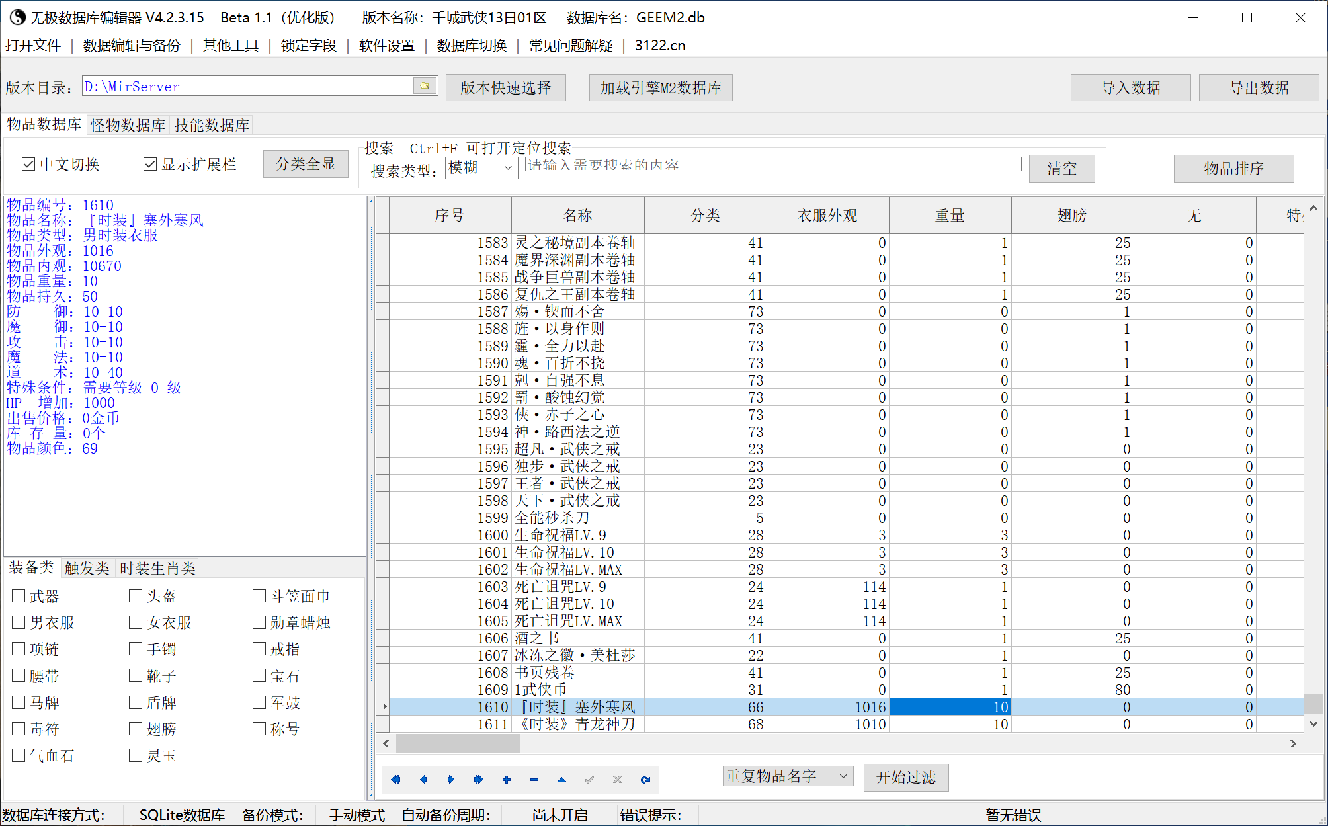Click the 清空 search button

pos(1062,168)
